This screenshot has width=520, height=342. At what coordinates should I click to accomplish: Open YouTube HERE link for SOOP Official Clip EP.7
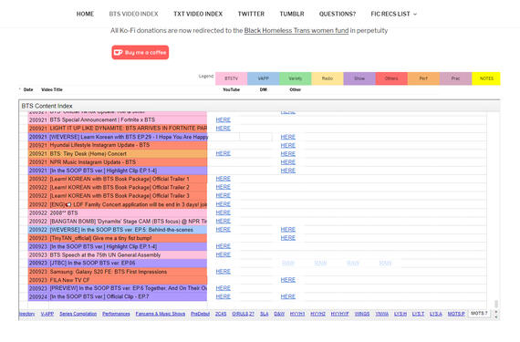coord(223,296)
